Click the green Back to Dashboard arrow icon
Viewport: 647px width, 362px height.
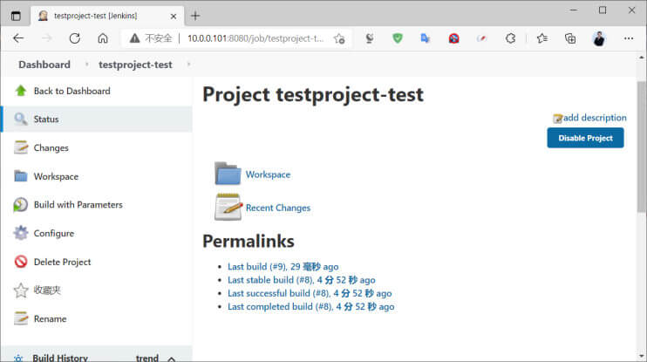pos(21,91)
